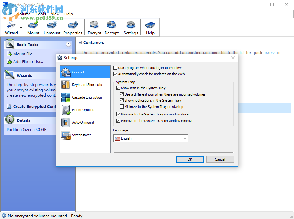294x219 pixels.
Task: Click the Partition Size: 59.0 GB text
Action: (x=26, y=130)
